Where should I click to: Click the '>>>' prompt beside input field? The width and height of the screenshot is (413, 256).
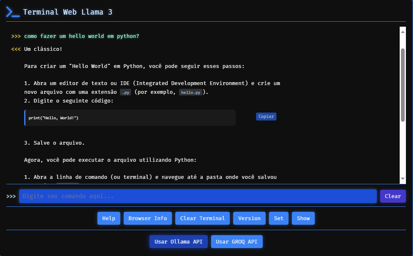coord(11,196)
